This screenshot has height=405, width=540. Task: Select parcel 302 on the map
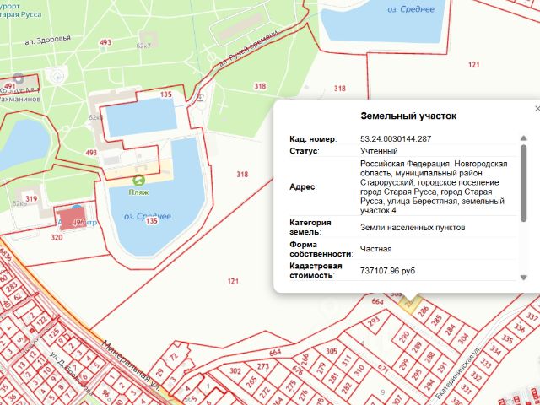coord(235,371)
